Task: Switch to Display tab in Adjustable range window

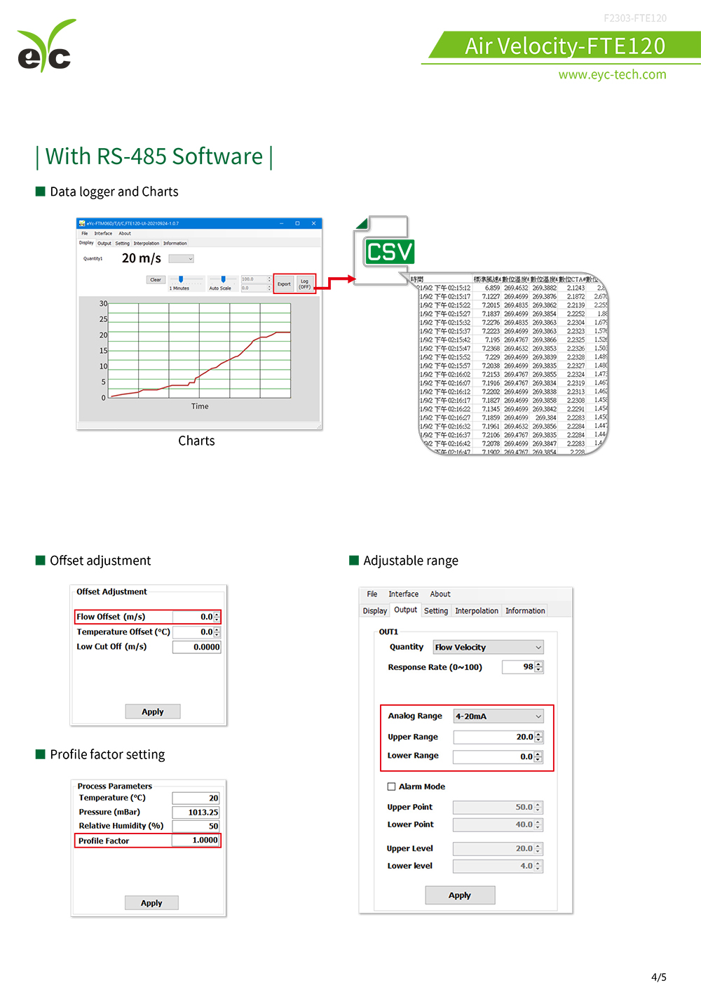Action: (375, 610)
